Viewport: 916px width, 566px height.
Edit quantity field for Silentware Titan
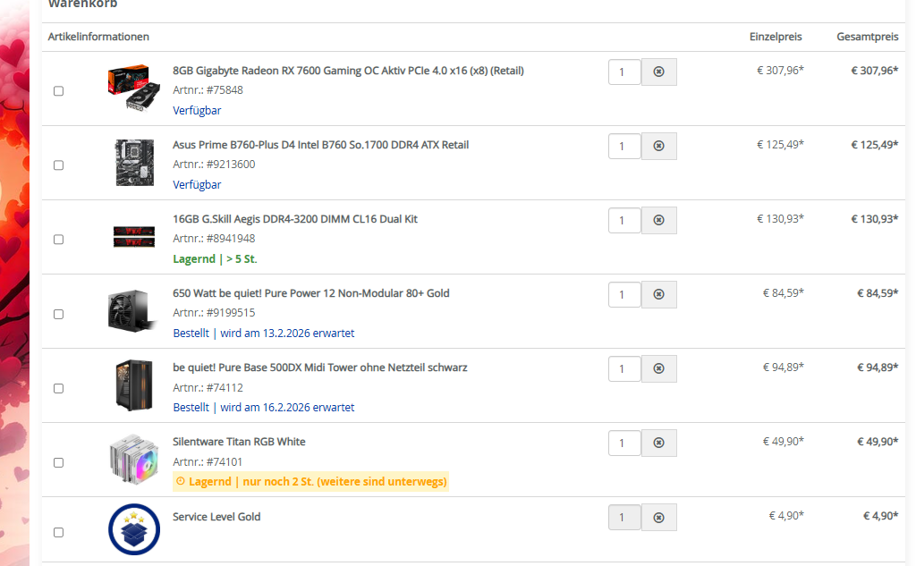[624, 443]
